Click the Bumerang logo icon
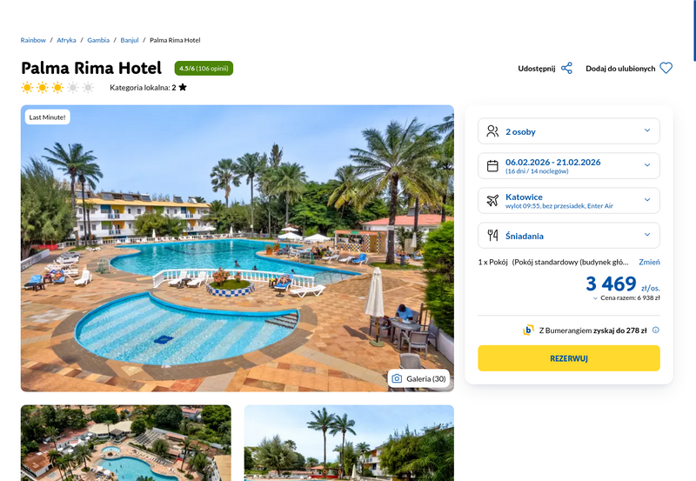Viewport: 696px width, 481px height. 528,331
